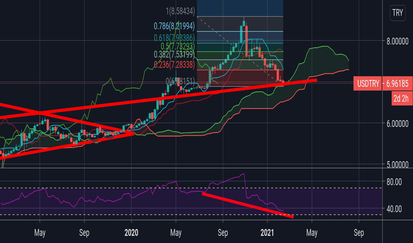413x243 pixels.
Task: Click the 2020 label on time axis
Action: click(131, 233)
